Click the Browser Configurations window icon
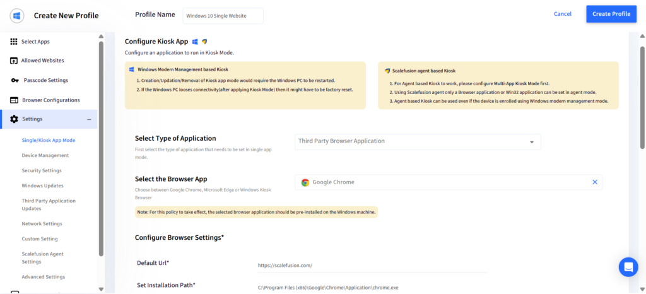The image size is (646, 294). (x=14, y=100)
